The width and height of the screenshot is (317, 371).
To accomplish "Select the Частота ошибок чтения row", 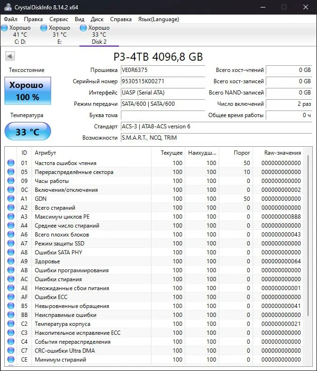I will pos(154,163).
